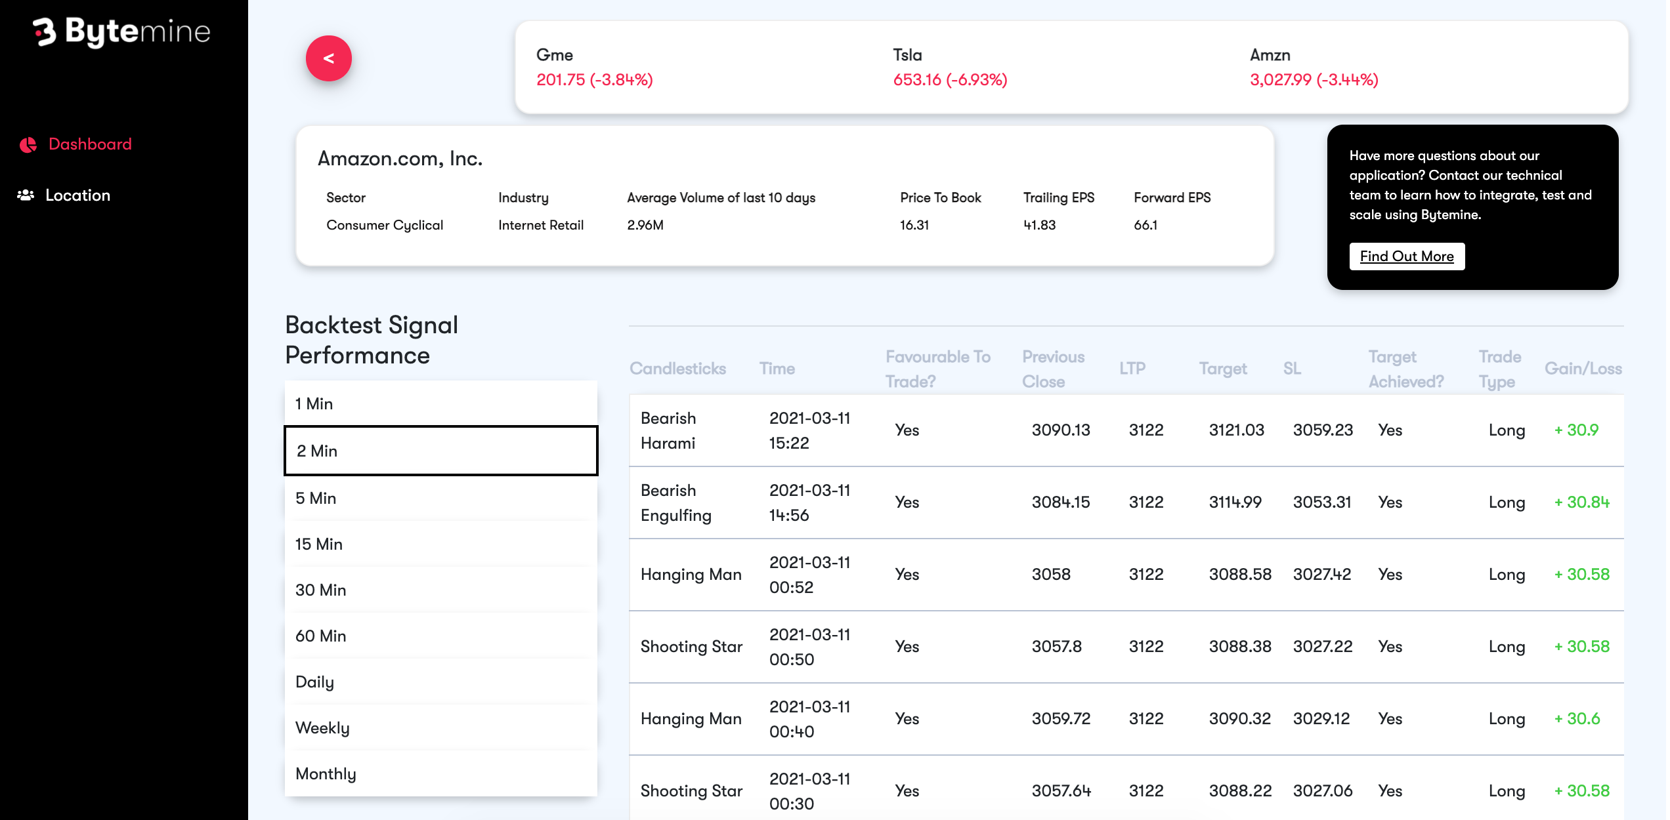Pick the 30 Min timeframe
1670x820 pixels.
(440, 590)
